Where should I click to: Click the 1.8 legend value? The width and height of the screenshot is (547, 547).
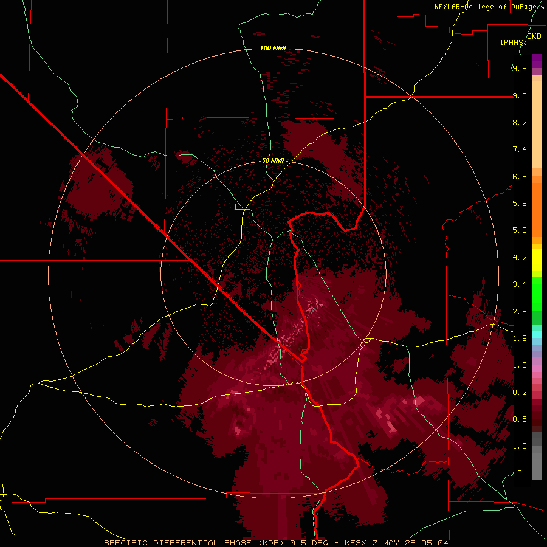click(x=520, y=339)
